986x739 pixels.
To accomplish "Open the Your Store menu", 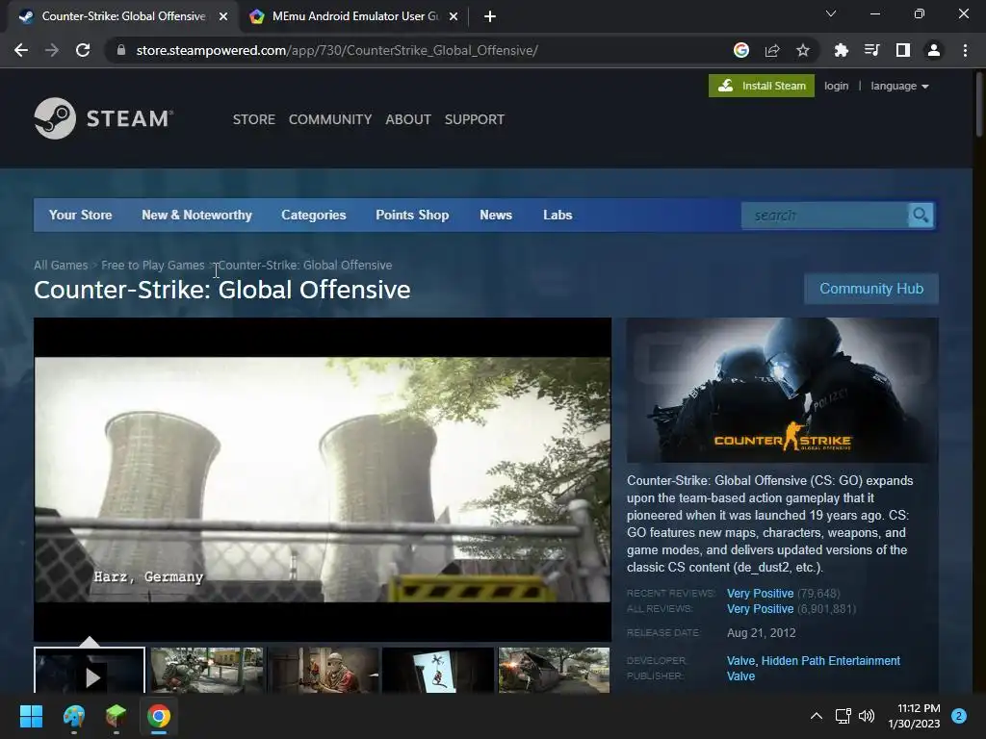I will point(81,215).
